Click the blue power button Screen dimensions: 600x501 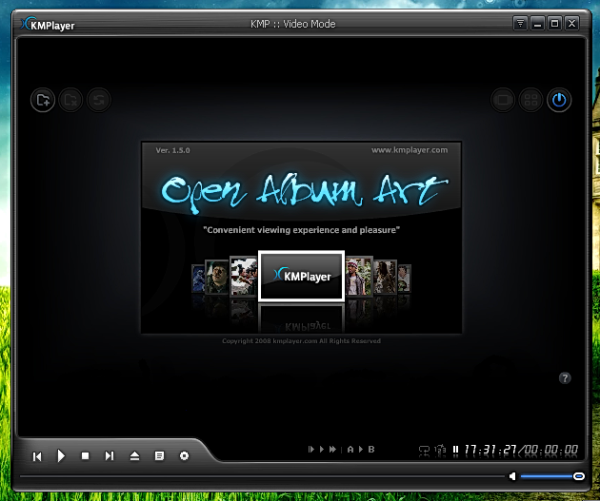[559, 100]
